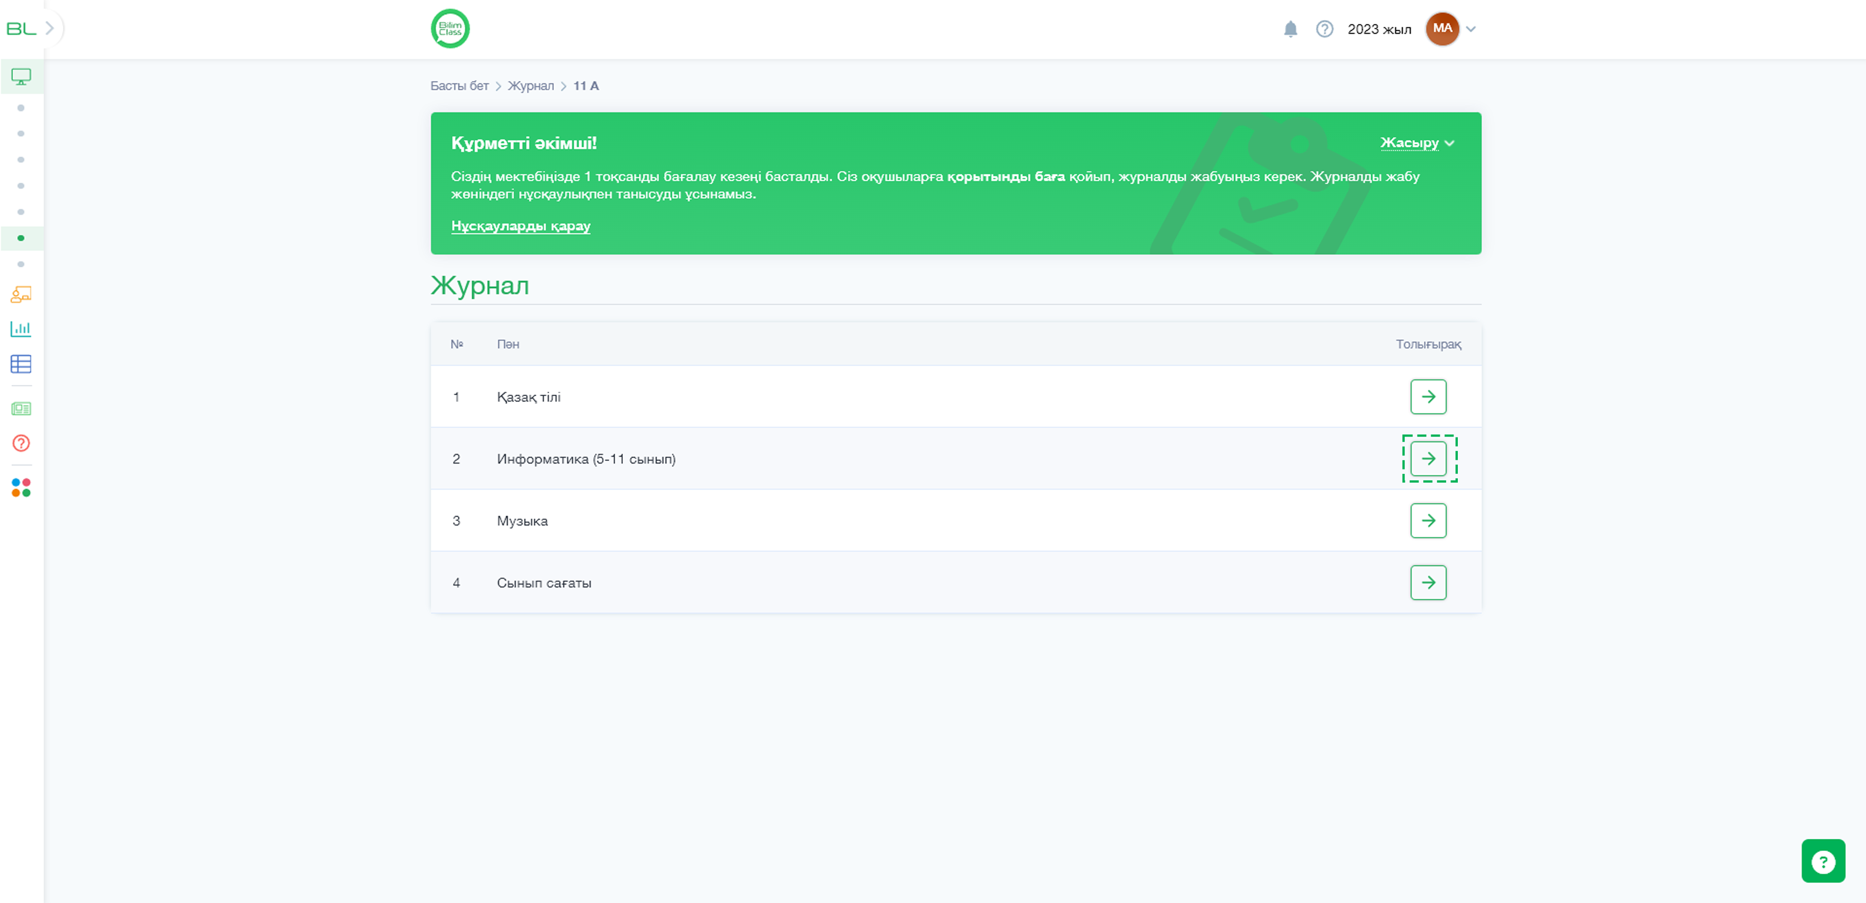Open arrow button for Музыка
1866x903 pixels.
[1428, 521]
